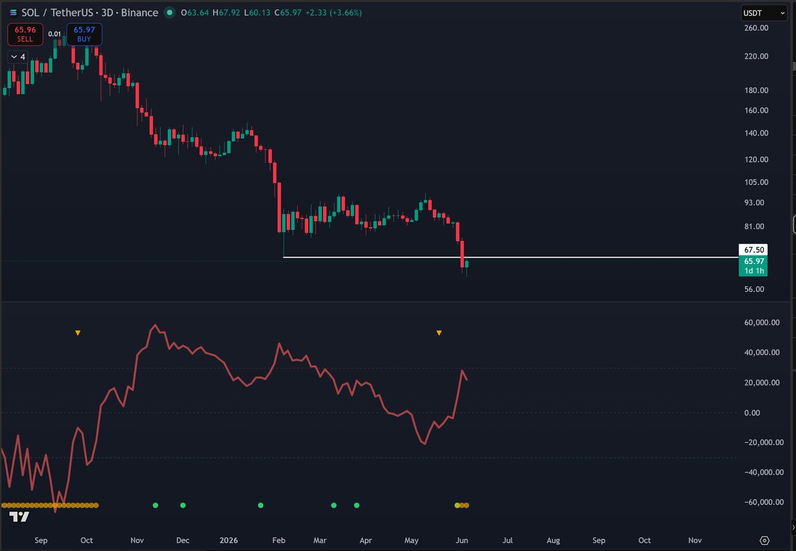
Task: Open symbol search via SOL / TetherUS title
Action: coord(90,13)
